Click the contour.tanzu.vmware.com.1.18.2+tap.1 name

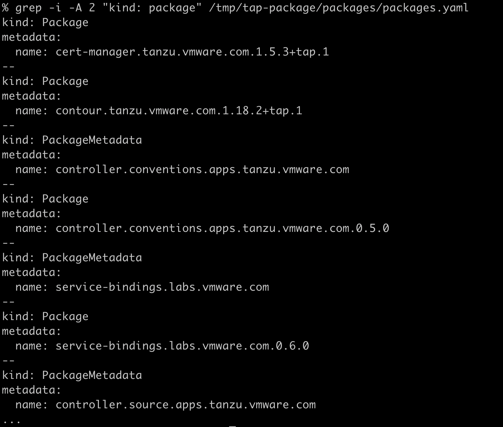(x=179, y=111)
